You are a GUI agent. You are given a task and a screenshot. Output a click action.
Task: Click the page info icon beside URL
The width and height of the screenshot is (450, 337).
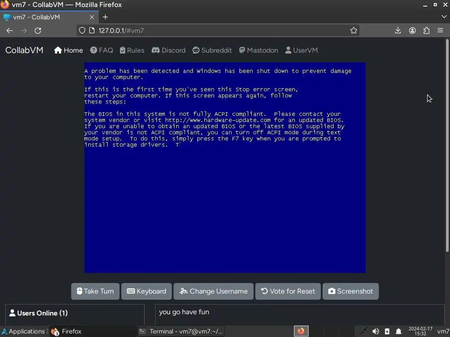click(x=92, y=30)
